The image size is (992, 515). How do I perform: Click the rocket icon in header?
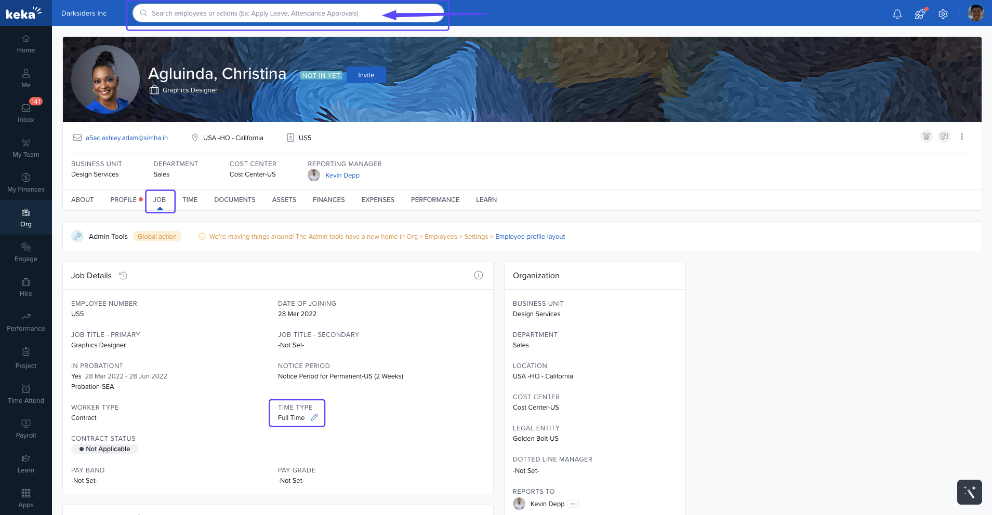coord(920,14)
